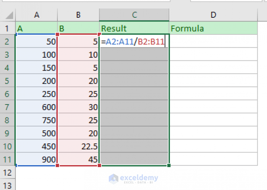The image size is (267, 190).
Task: Select column D header
Action: click(213, 15)
